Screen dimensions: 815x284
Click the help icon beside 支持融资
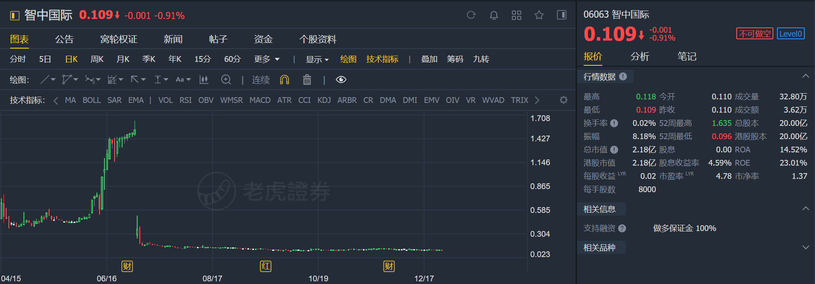[x=622, y=228]
